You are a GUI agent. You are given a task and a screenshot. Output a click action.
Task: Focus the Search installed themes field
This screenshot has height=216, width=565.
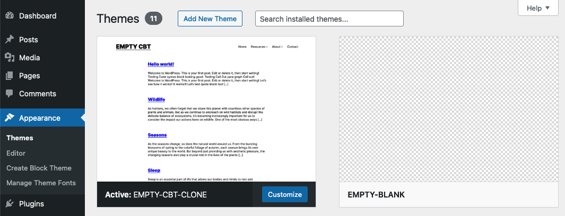click(329, 19)
